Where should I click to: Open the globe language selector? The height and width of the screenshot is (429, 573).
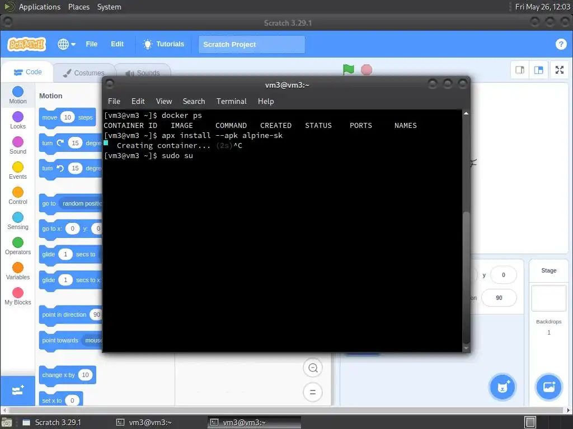(x=67, y=44)
